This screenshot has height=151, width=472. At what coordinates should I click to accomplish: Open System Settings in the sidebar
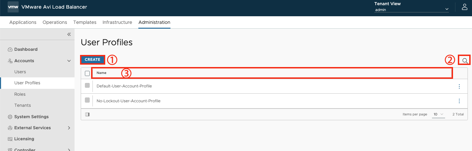click(31, 117)
